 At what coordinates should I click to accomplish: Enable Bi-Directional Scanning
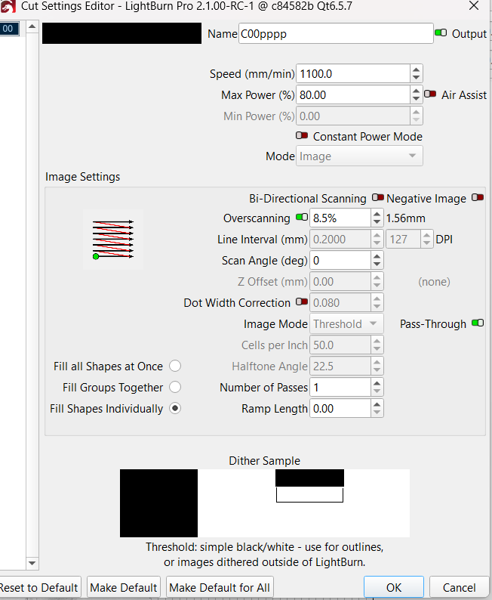tap(377, 198)
